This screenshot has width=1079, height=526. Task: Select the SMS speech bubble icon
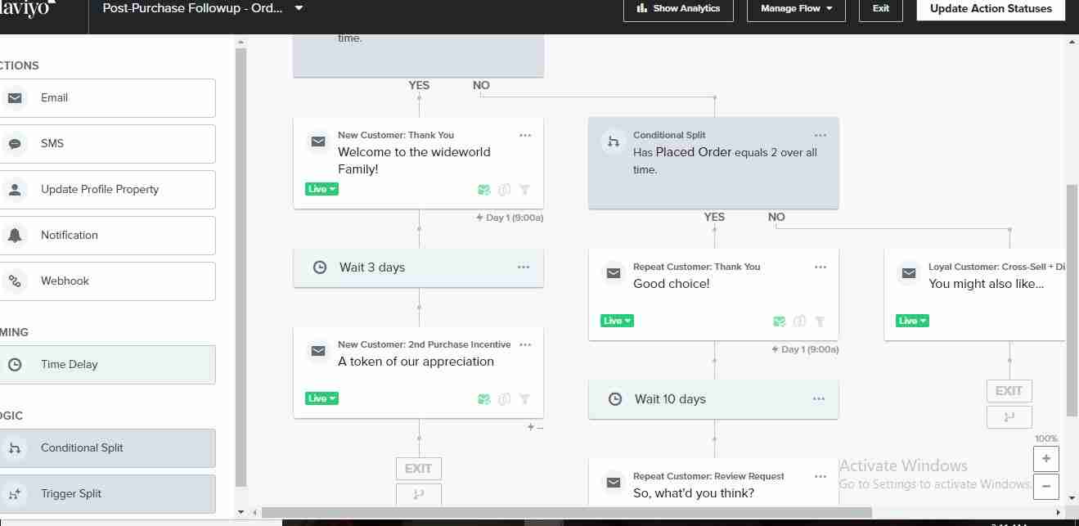[15, 144]
